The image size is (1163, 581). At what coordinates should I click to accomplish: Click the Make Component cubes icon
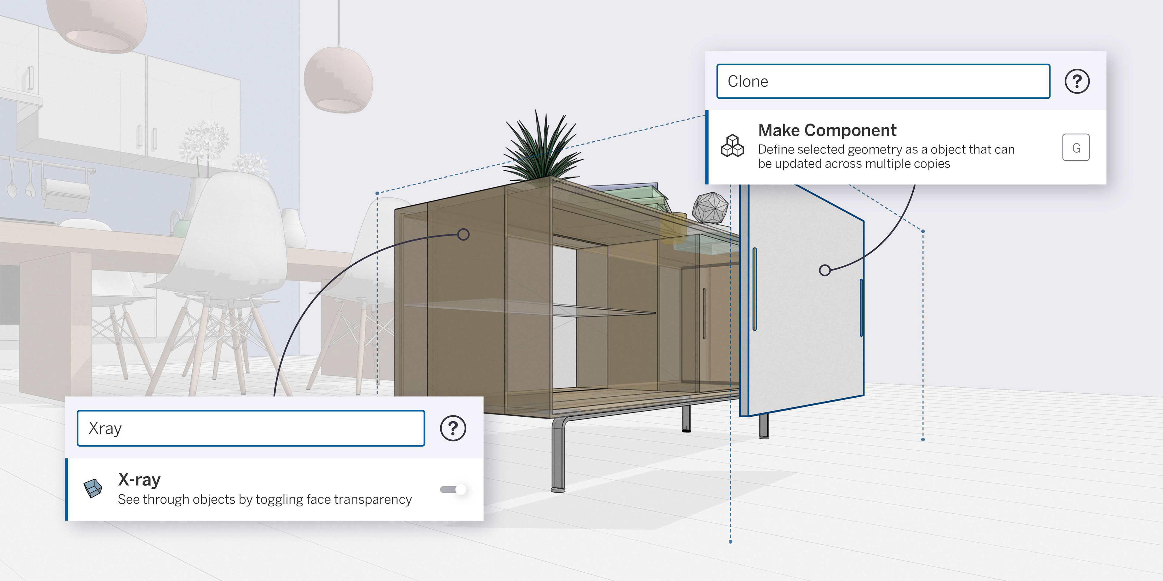tap(732, 146)
